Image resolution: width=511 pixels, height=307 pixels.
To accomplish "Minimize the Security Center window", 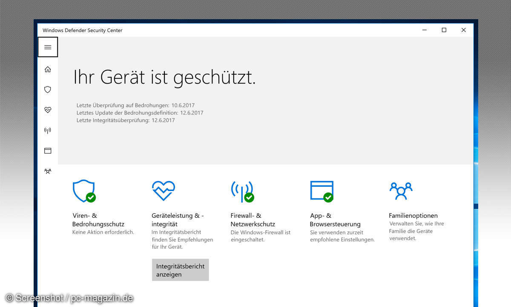I will pyautogui.click(x=425, y=30).
